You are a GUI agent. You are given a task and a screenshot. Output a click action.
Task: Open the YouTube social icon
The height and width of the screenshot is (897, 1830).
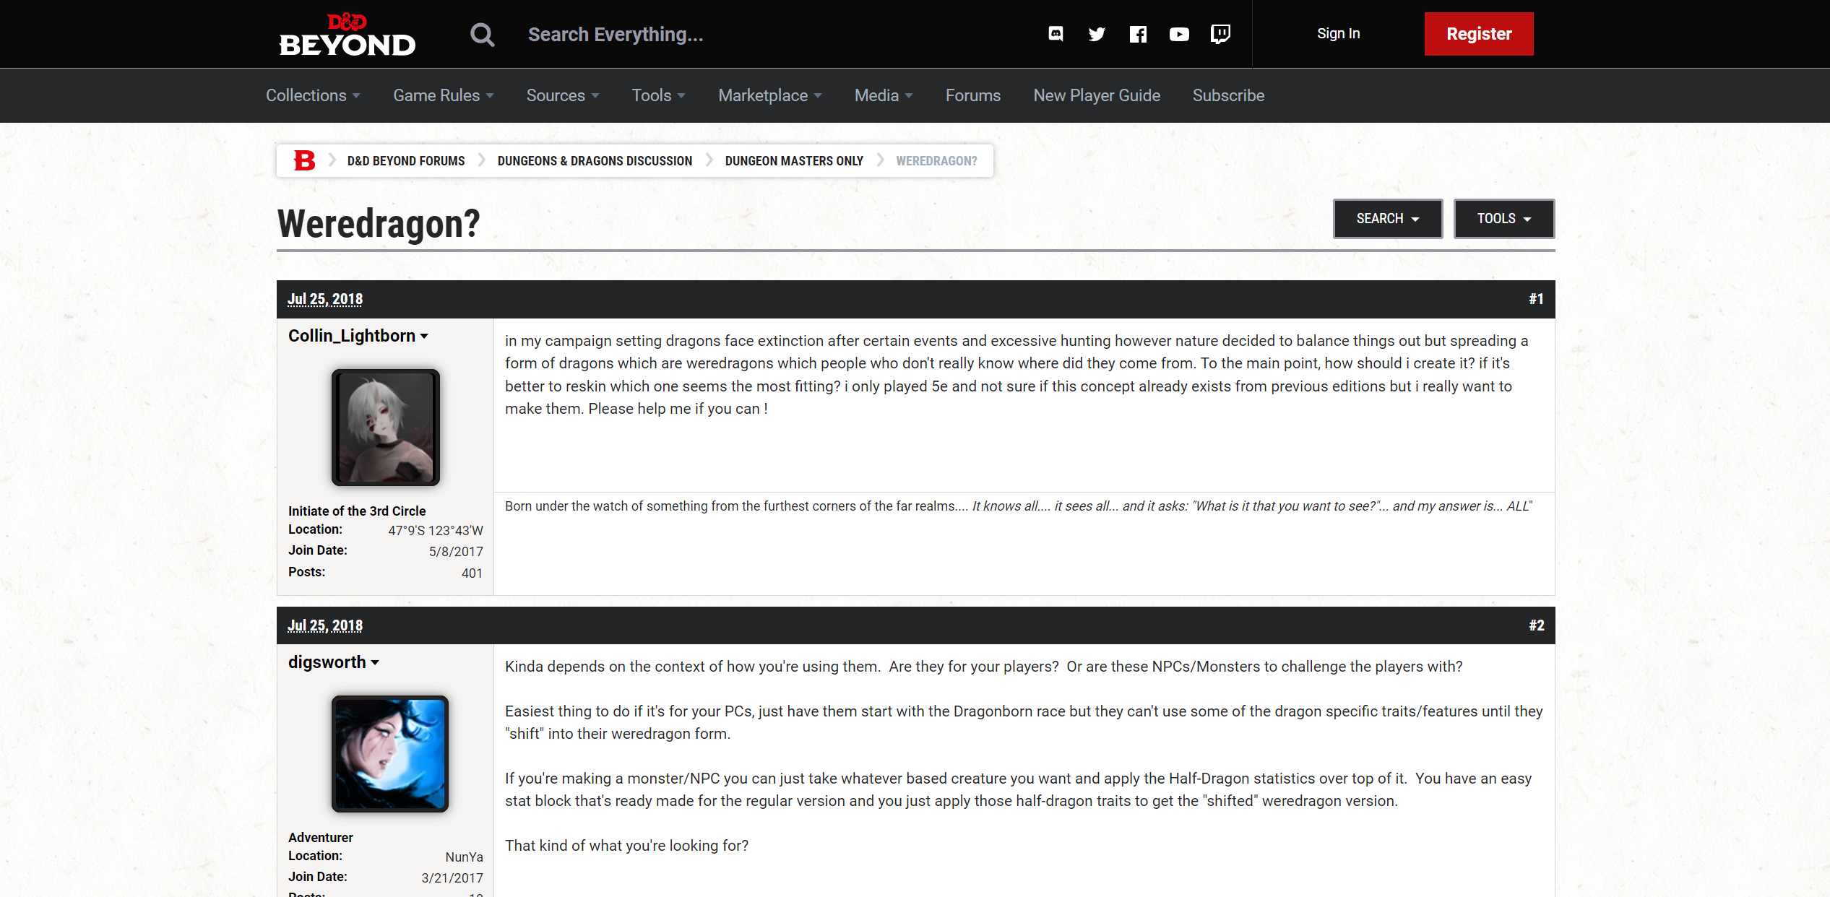[1179, 34]
